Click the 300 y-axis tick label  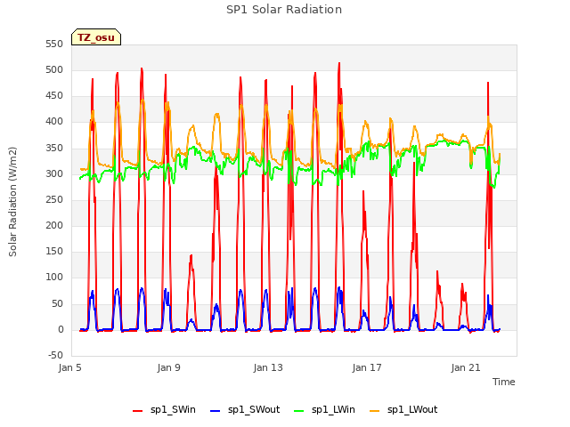click(54, 174)
